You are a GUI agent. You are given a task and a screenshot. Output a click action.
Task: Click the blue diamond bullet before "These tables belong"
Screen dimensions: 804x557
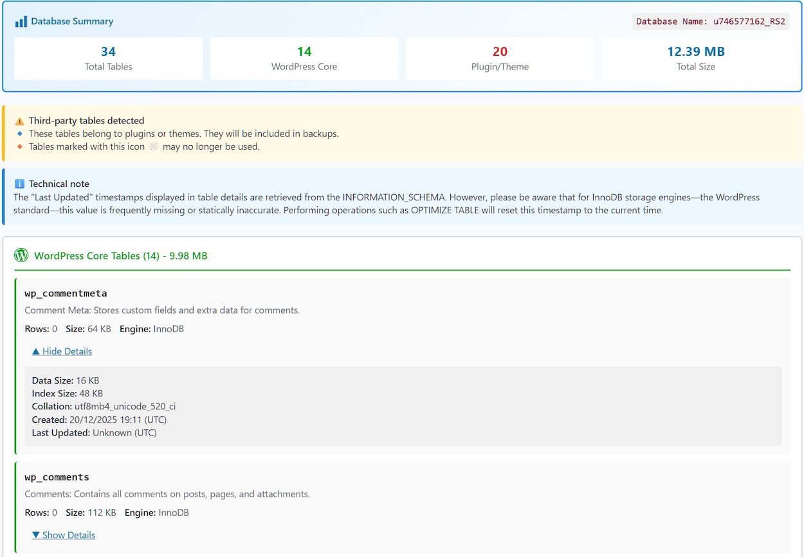click(19, 134)
